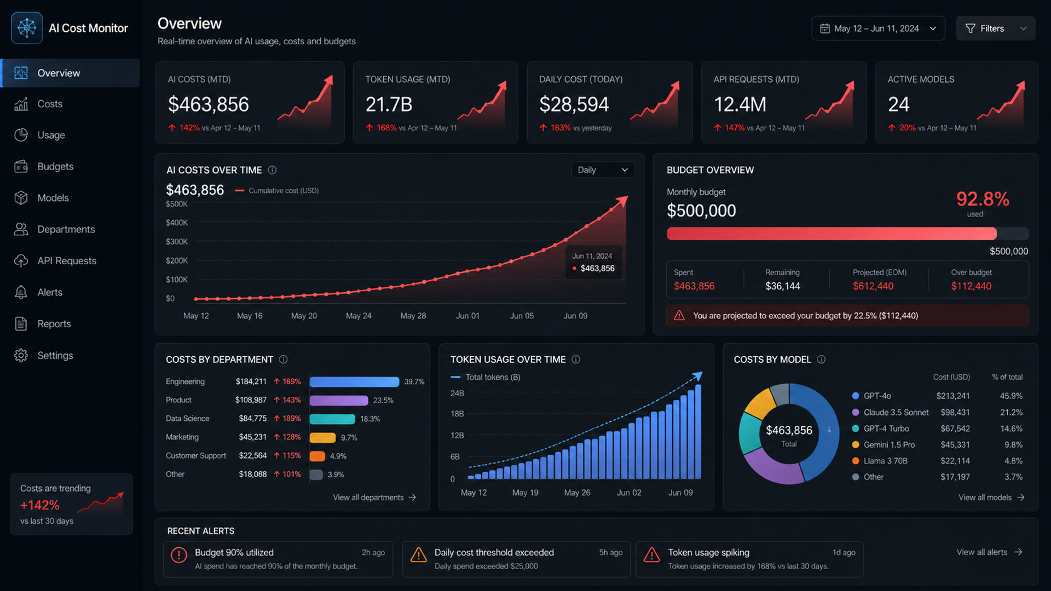Screen dimensions: 1051x591
Task: Select Departments menu item
Action: coord(70,229)
